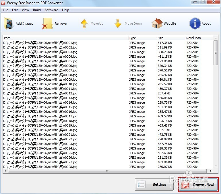
Task: Select the row ending in A0022.jpg
Action: [x=108, y=139]
